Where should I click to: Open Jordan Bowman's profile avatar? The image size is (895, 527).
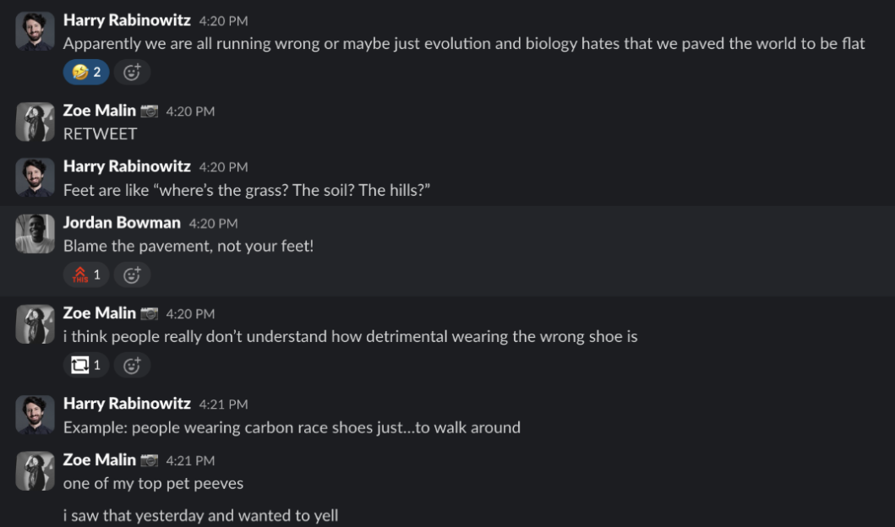click(35, 233)
